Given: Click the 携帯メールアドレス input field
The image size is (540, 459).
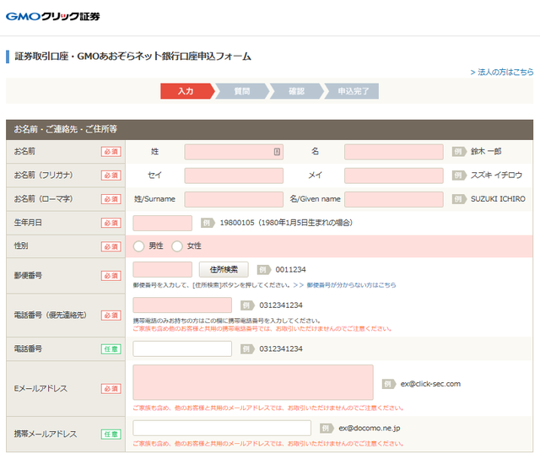Looking at the screenshot, I should (x=222, y=428).
